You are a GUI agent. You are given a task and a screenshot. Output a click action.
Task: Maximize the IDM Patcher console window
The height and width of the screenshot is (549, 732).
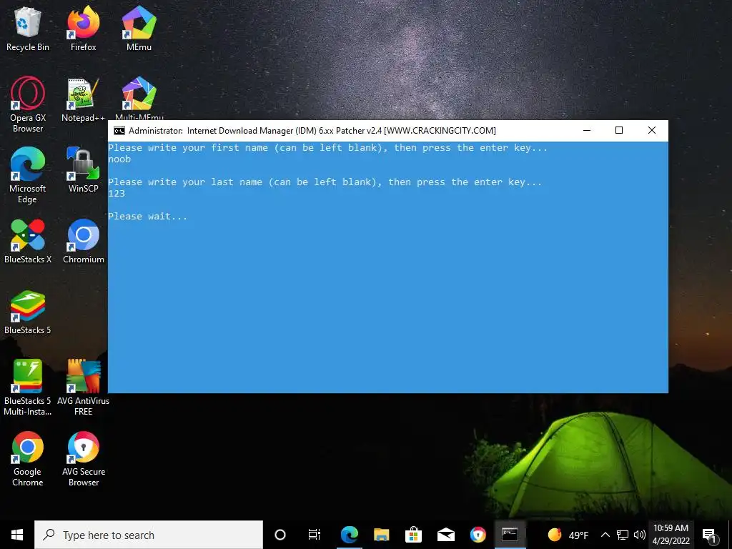click(619, 130)
